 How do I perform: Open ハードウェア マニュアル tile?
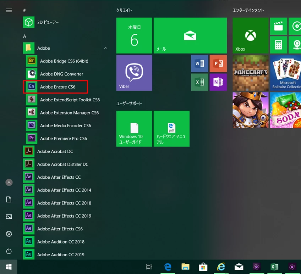click(171, 129)
